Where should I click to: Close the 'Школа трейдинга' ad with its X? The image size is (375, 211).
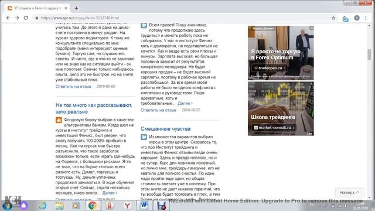tap(311, 84)
